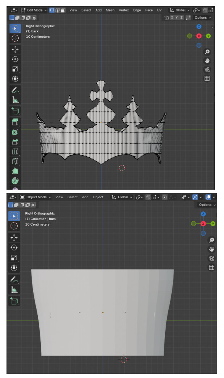
Task: Select the Inset Faces tool
Action: 15,132
